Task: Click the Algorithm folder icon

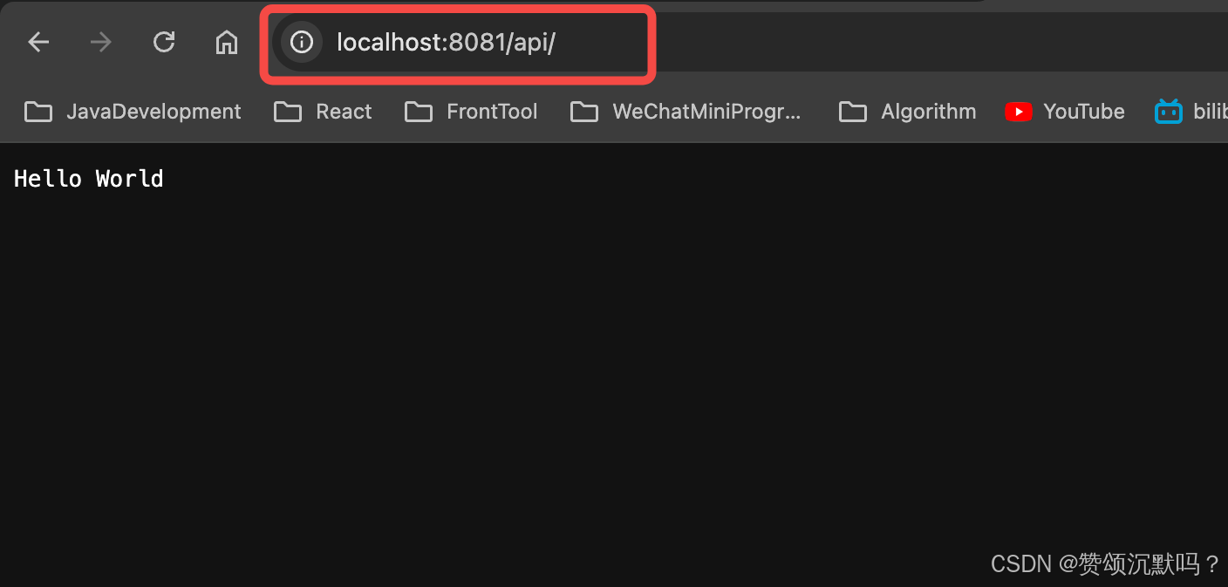Action: click(852, 112)
